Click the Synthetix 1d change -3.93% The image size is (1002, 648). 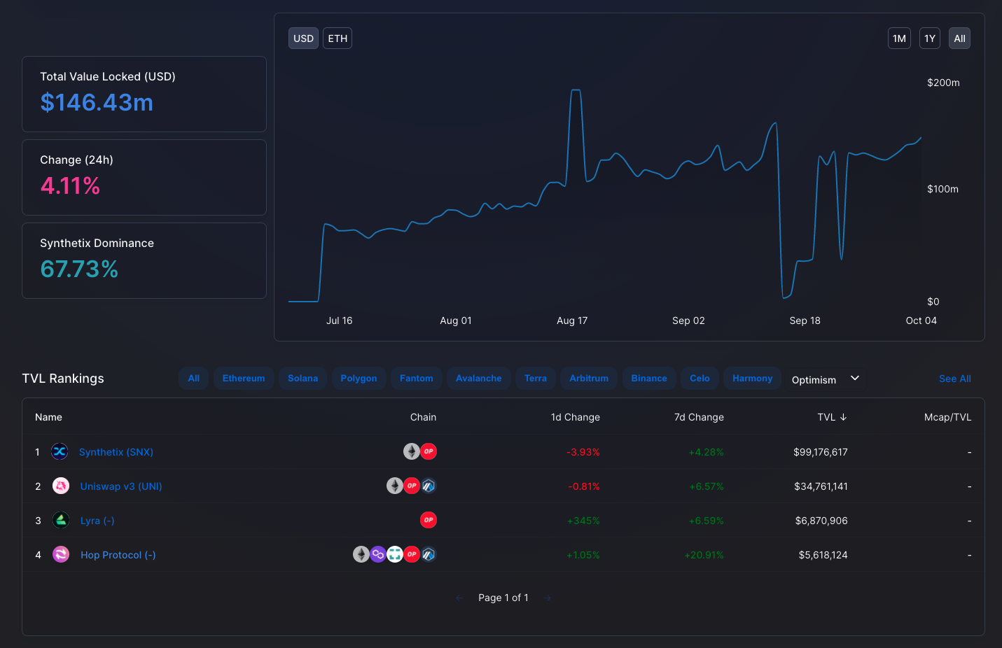583,452
